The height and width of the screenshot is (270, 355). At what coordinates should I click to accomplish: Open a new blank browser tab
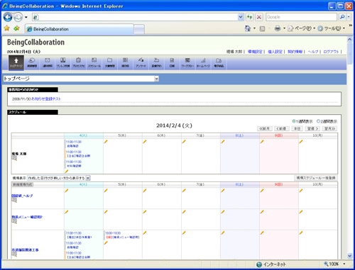(139, 29)
